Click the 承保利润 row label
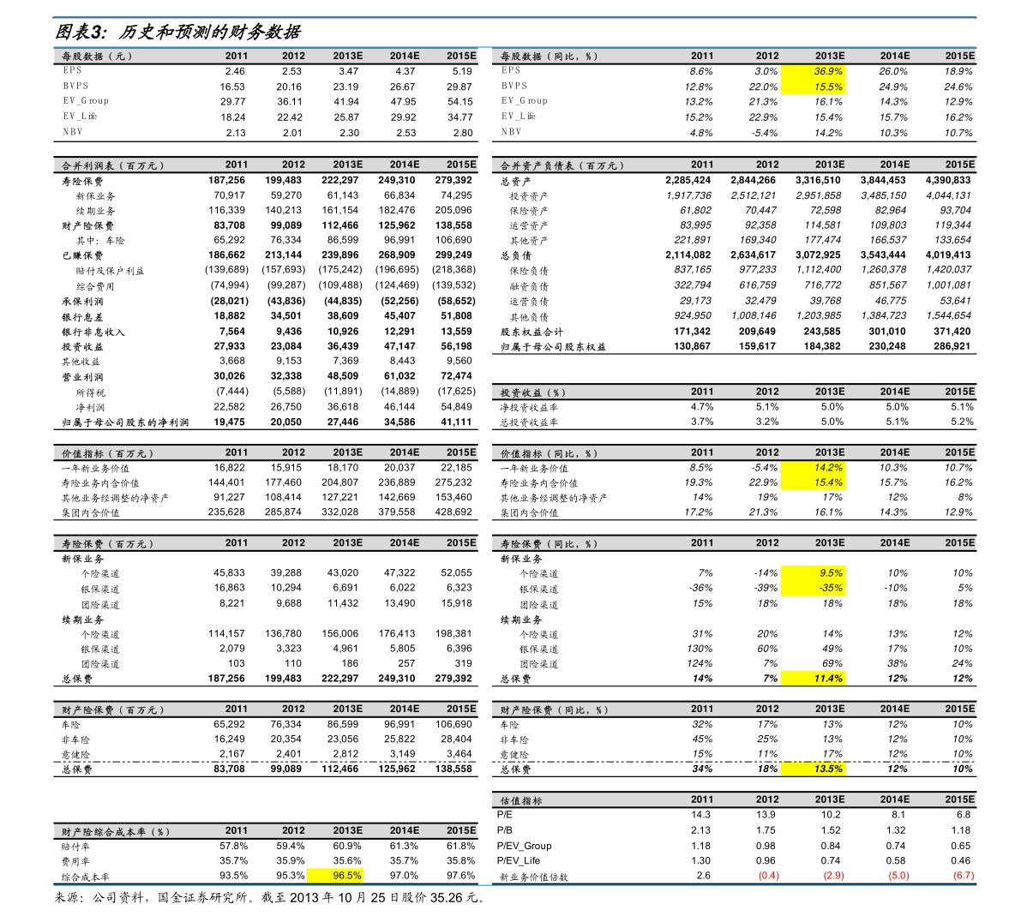Screen dimensions: 1021x922 point(82,302)
